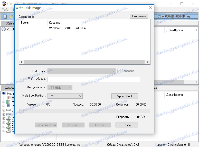Toggle the Проверка checkbox
Image resolution: width=199 pixels, height=147 pixels.
click(119, 71)
